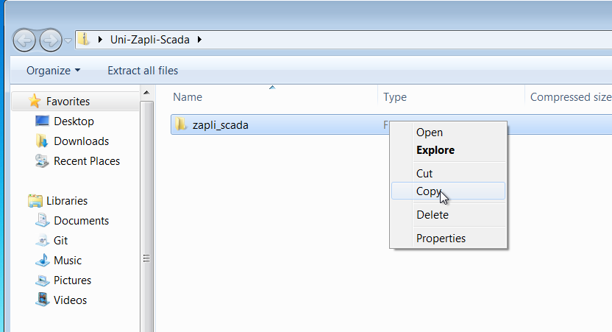Image resolution: width=612 pixels, height=332 pixels.
Task: Click the Music note icon in Libraries
Action: click(x=43, y=261)
